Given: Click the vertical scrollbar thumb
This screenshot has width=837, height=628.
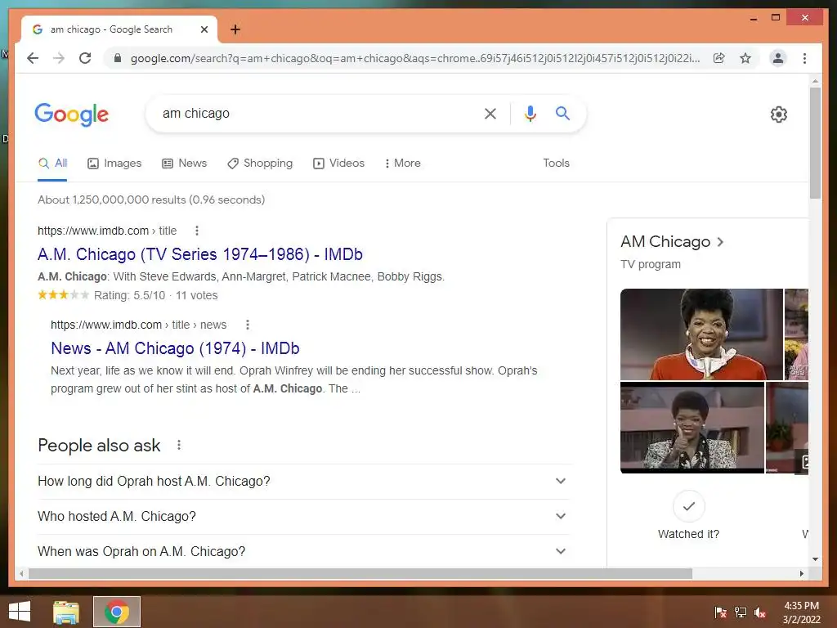Looking at the screenshot, I should [x=815, y=143].
